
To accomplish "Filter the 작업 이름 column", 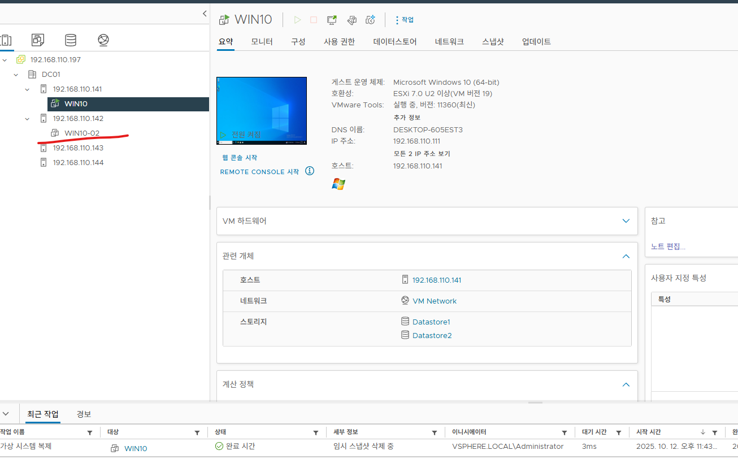I will pos(90,432).
